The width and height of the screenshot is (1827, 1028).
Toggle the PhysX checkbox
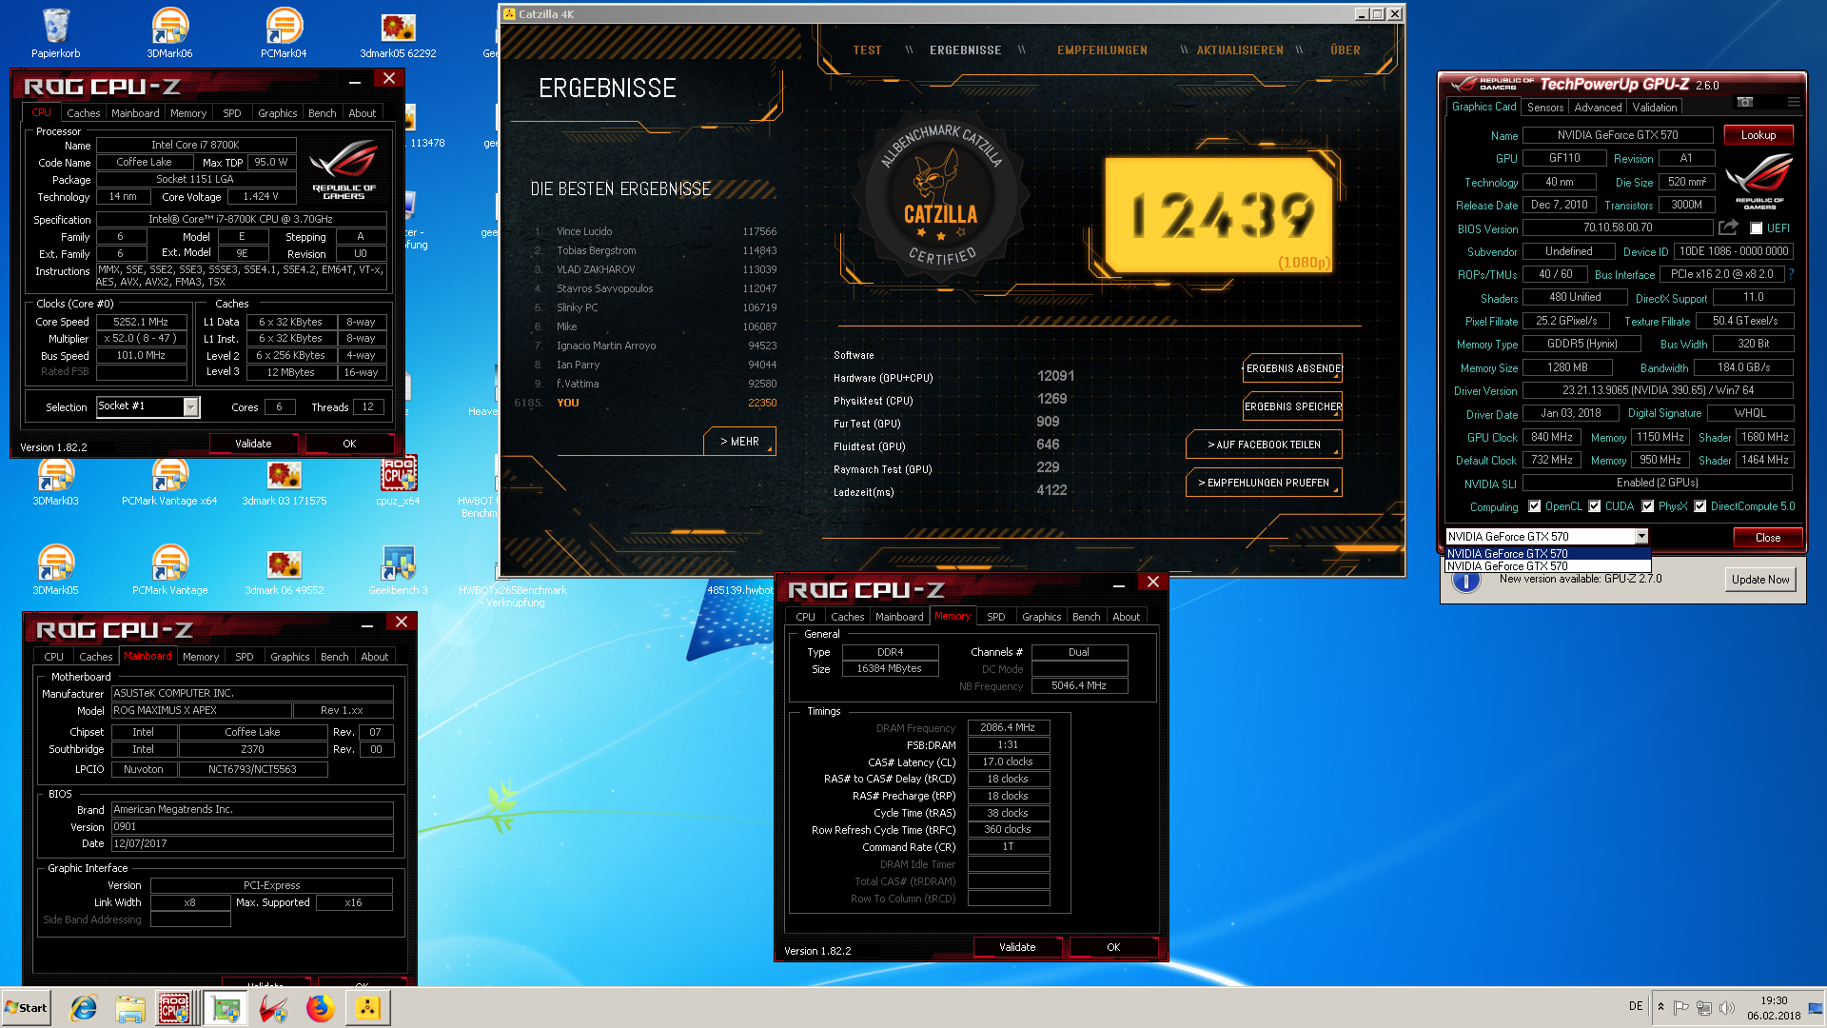1647,506
